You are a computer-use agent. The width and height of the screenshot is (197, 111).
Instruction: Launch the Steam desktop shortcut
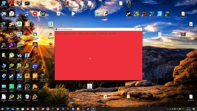click(12, 77)
